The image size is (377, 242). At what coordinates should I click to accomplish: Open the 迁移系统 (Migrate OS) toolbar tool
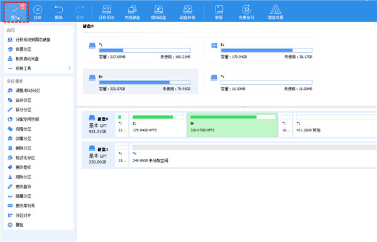tap(107, 12)
